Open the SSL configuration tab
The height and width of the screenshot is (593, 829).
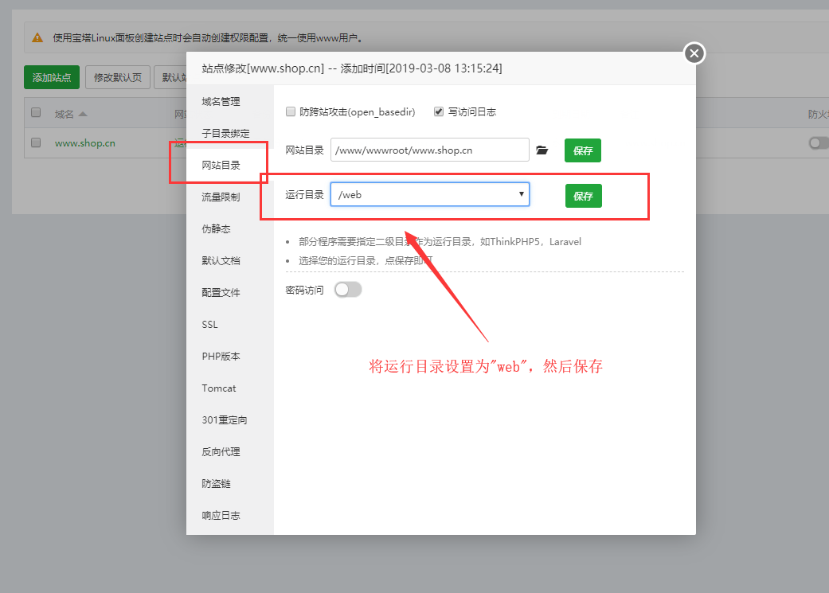[x=209, y=325]
